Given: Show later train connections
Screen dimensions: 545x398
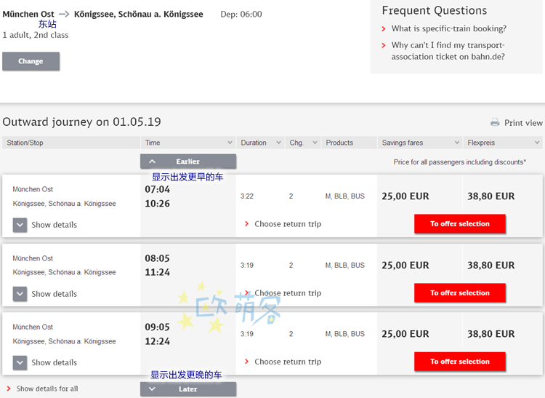Looking at the screenshot, I should [x=188, y=389].
